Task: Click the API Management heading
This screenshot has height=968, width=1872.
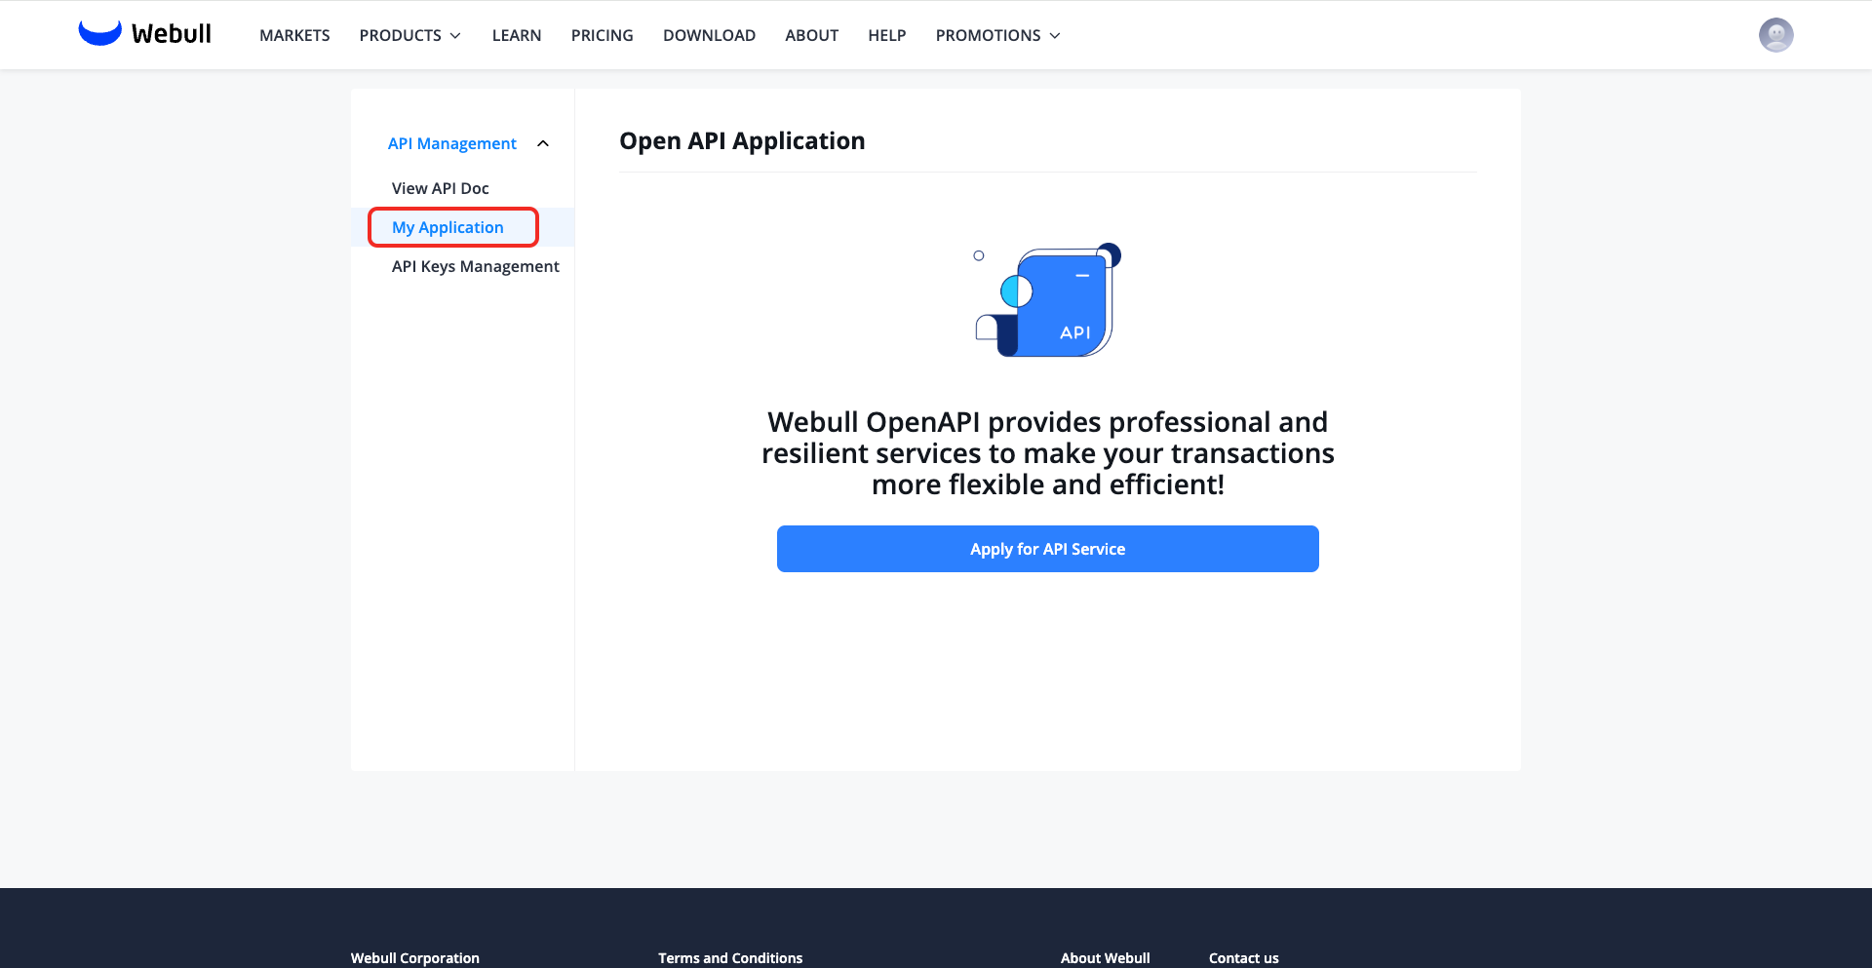Action: coord(452,143)
